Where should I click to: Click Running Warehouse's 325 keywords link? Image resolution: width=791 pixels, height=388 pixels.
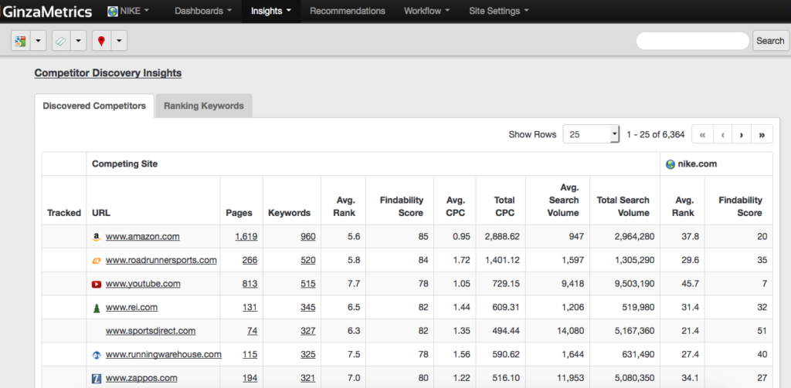307,354
